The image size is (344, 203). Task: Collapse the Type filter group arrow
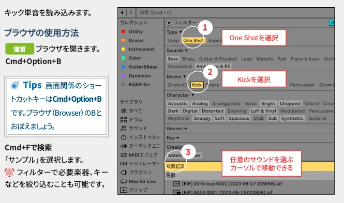click(181, 32)
